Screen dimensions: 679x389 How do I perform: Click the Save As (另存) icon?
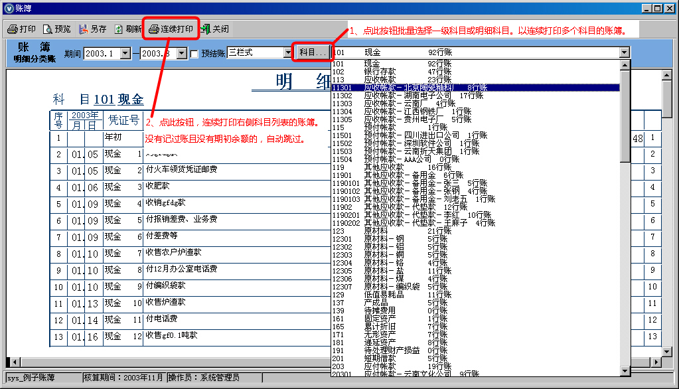tap(92, 29)
